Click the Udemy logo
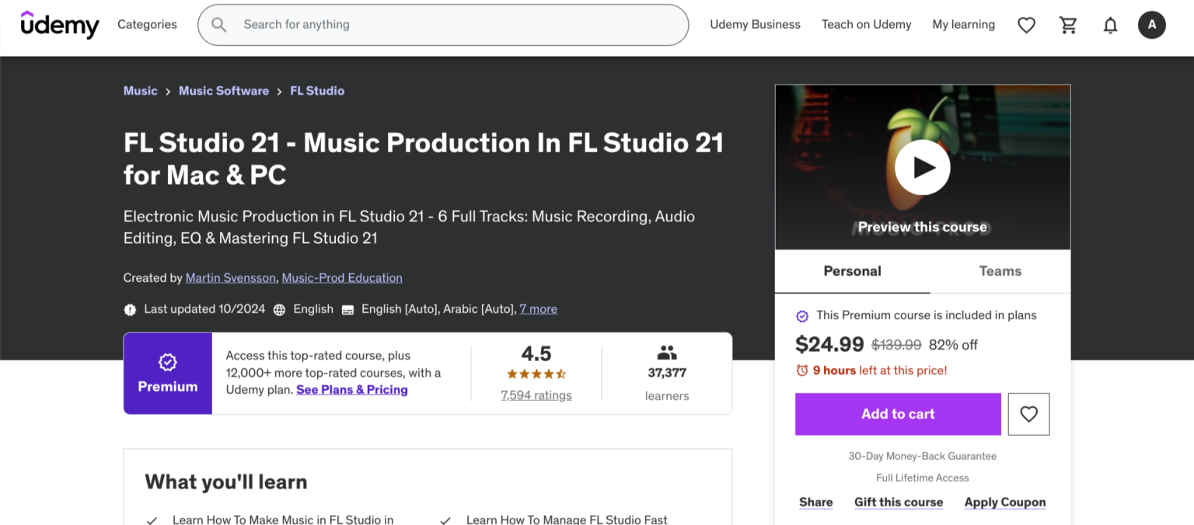Image resolution: width=1194 pixels, height=525 pixels. (x=60, y=24)
